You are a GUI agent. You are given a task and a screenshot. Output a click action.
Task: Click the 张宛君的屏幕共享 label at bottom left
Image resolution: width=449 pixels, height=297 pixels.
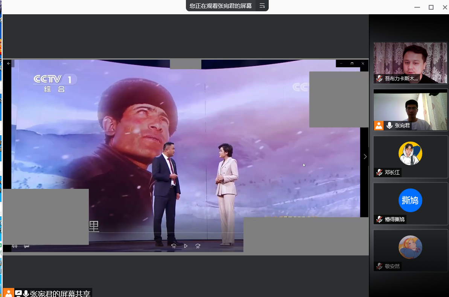[x=60, y=294]
